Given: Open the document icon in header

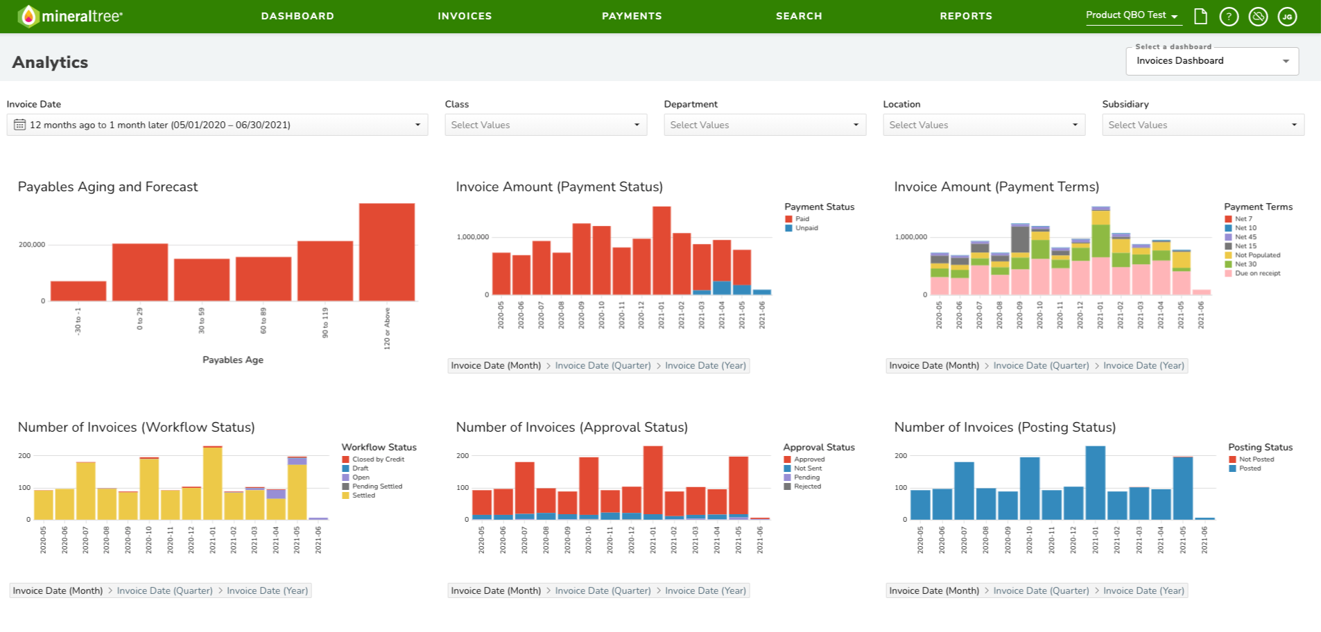Looking at the screenshot, I should click(1200, 16).
